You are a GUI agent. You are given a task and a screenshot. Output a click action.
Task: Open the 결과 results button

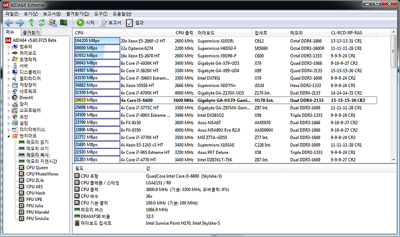tap(134, 23)
